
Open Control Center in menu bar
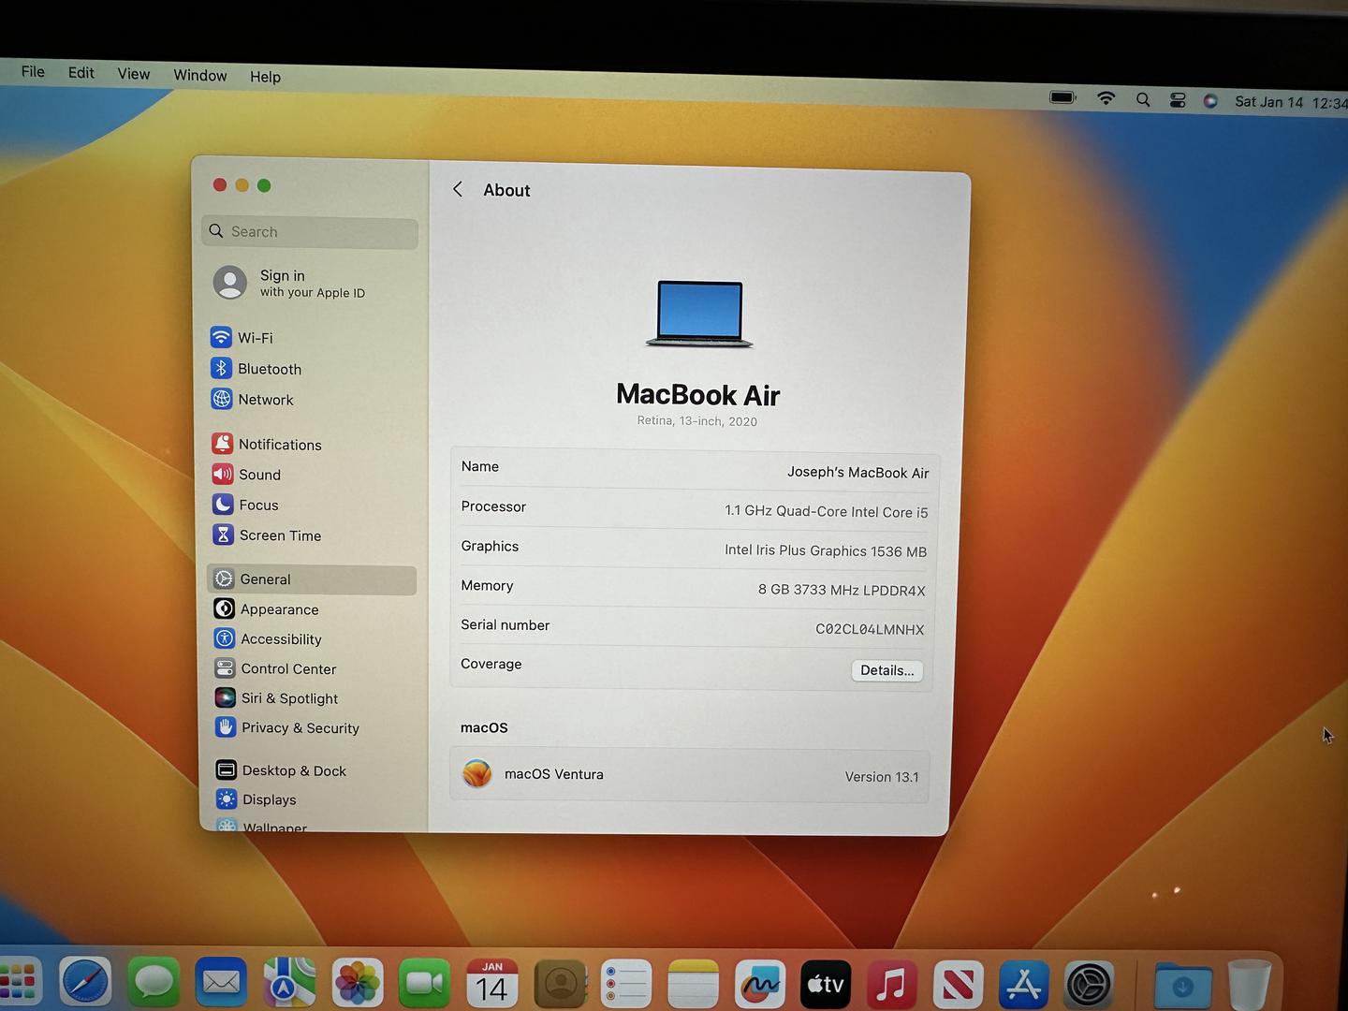pos(1178,100)
